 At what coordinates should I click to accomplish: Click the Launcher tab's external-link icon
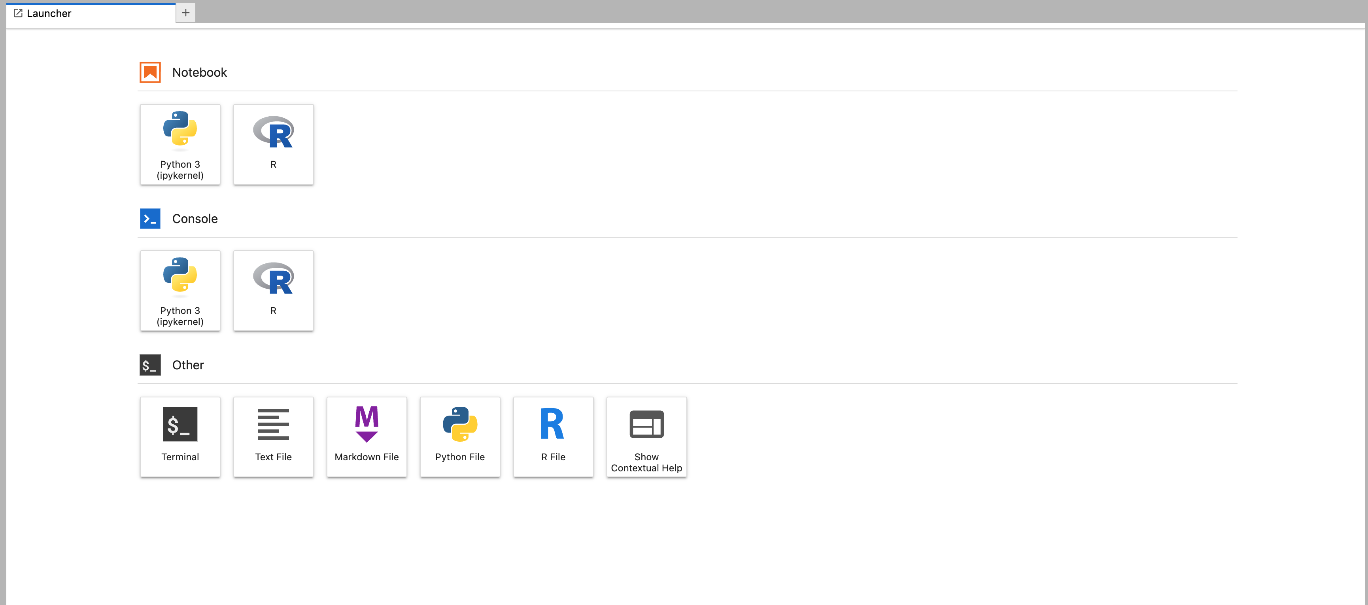(x=18, y=13)
